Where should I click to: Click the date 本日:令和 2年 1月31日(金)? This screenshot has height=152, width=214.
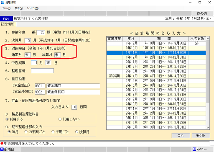(x=188, y=19)
